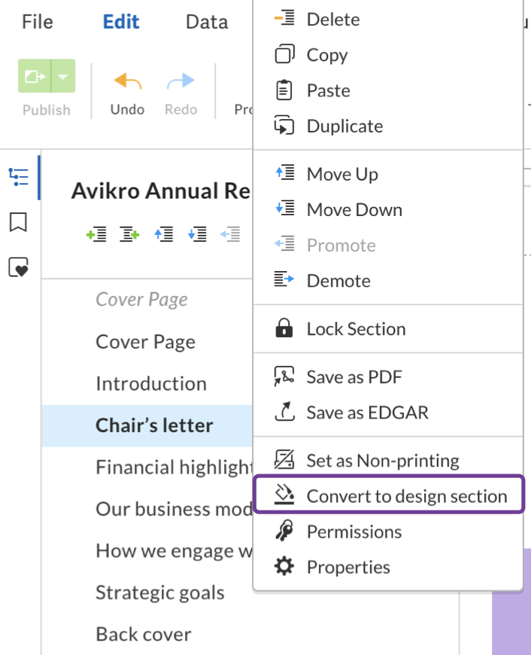Click the insert section before icon
Image resolution: width=531 pixels, height=655 pixels.
pos(96,233)
